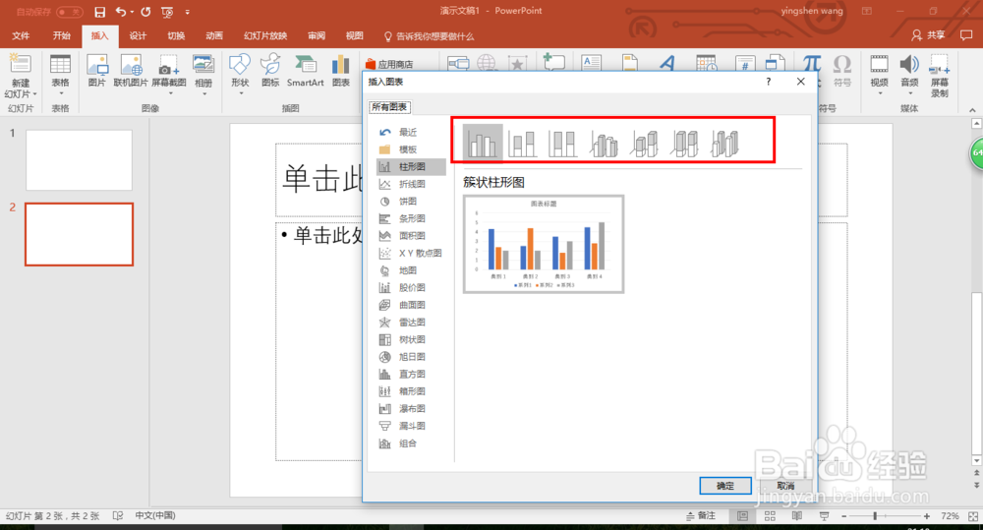Screen dimensions: 983x530
Task: Choose 树状图 treemap chart category
Action: click(x=411, y=339)
